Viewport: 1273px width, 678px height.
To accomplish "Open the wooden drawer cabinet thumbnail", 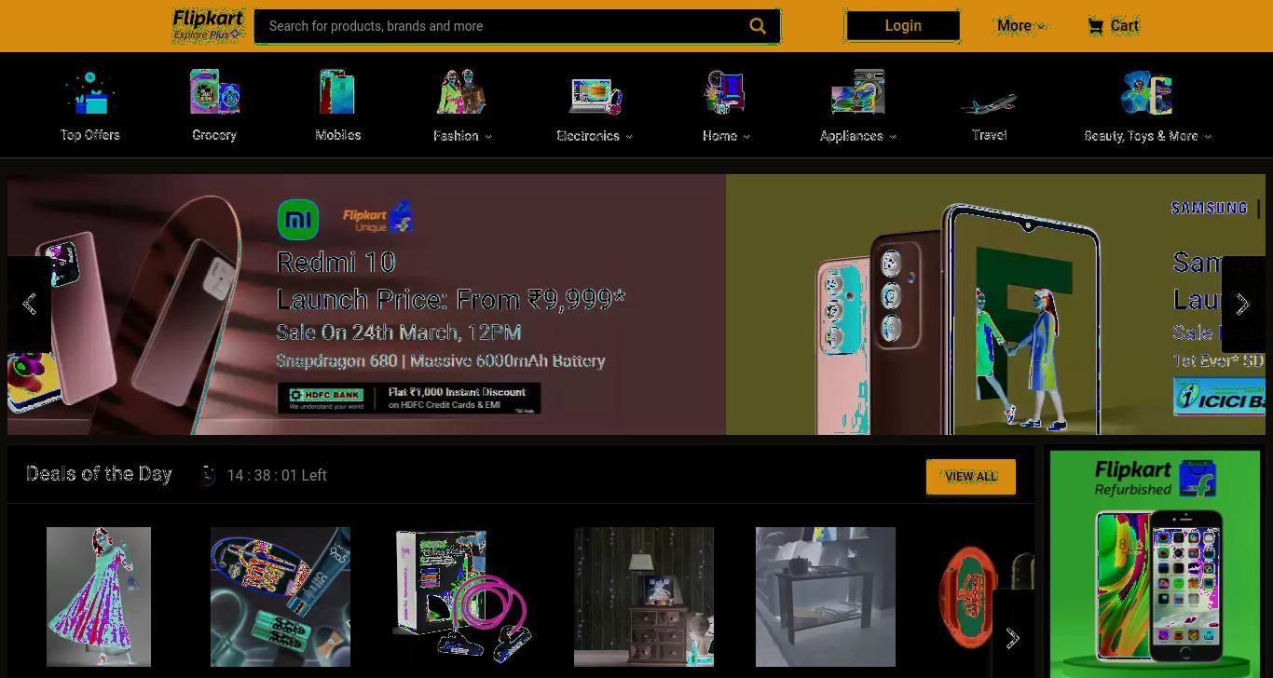I will click(644, 597).
